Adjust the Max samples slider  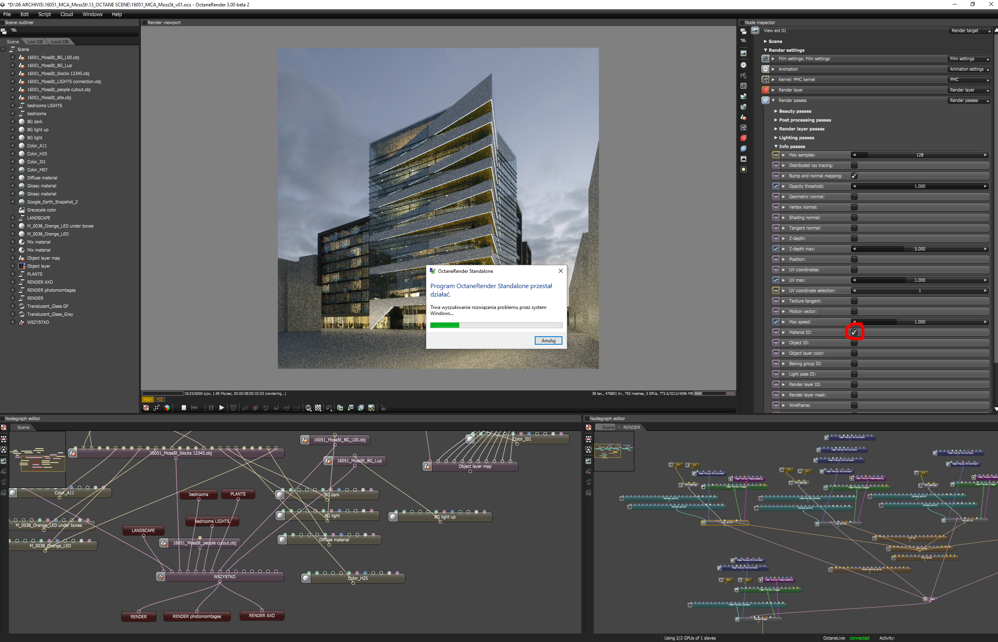[x=919, y=155]
